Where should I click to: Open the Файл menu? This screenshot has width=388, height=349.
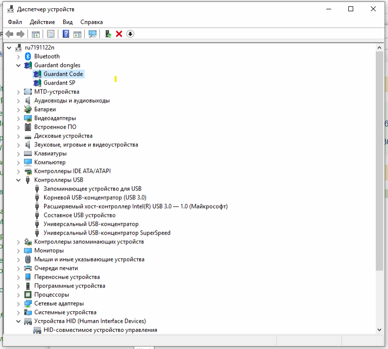click(15, 22)
